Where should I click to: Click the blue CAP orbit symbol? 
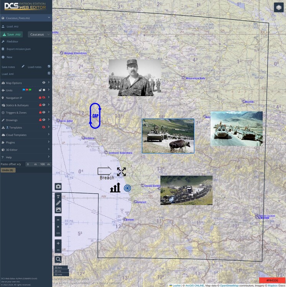click(95, 116)
